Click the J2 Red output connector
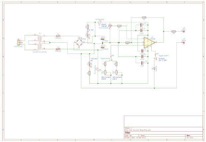 point(184,31)
